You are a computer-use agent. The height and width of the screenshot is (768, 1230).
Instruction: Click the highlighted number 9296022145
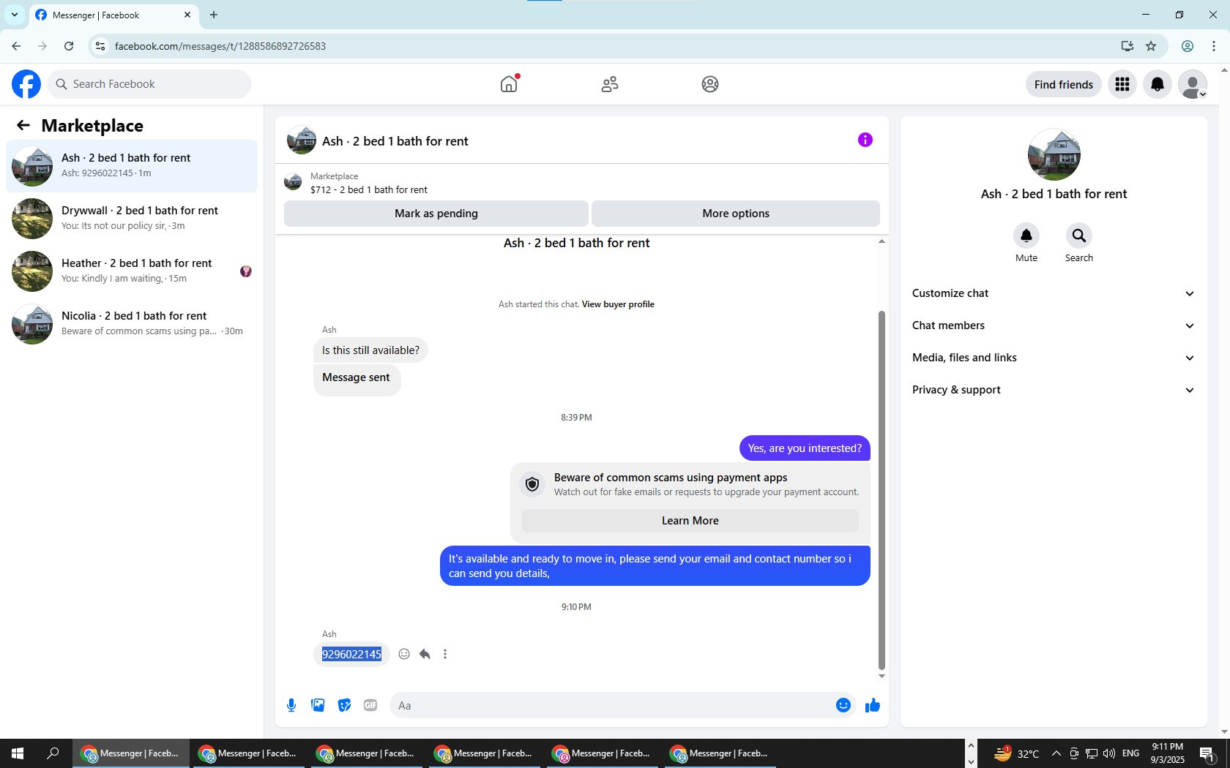click(351, 654)
